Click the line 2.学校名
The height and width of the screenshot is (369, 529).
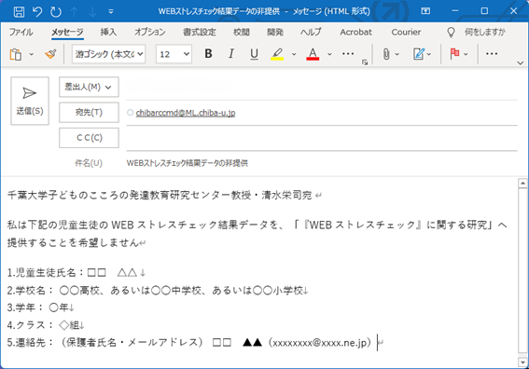pos(158,290)
